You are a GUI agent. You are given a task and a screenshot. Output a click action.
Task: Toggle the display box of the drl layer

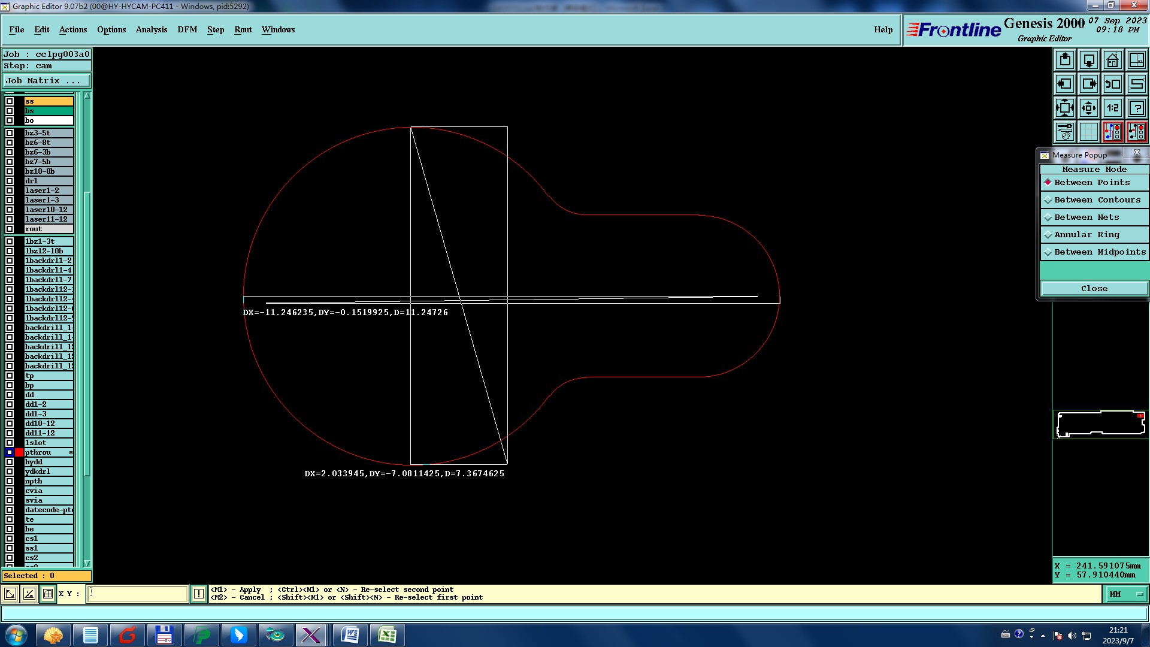(x=10, y=181)
